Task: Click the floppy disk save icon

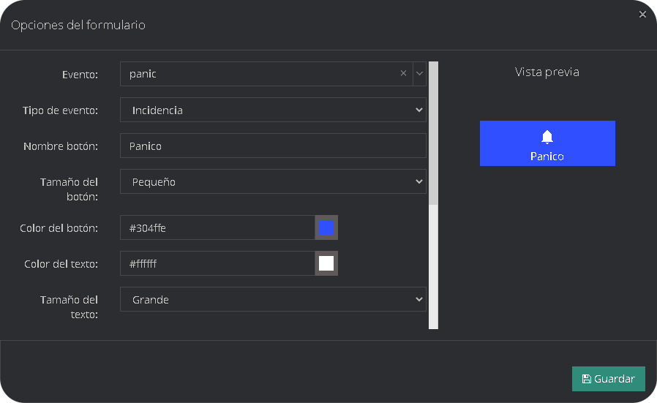Action: [586, 379]
